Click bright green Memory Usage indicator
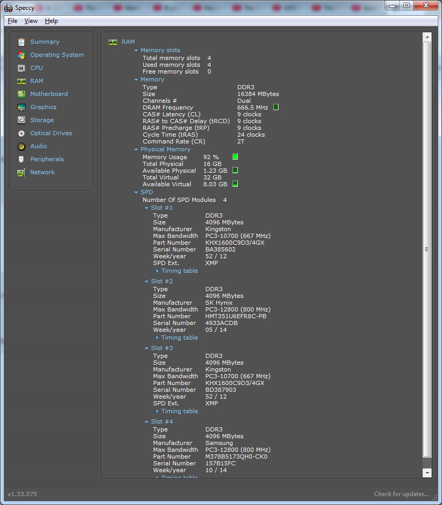442x505 pixels. pos(235,157)
